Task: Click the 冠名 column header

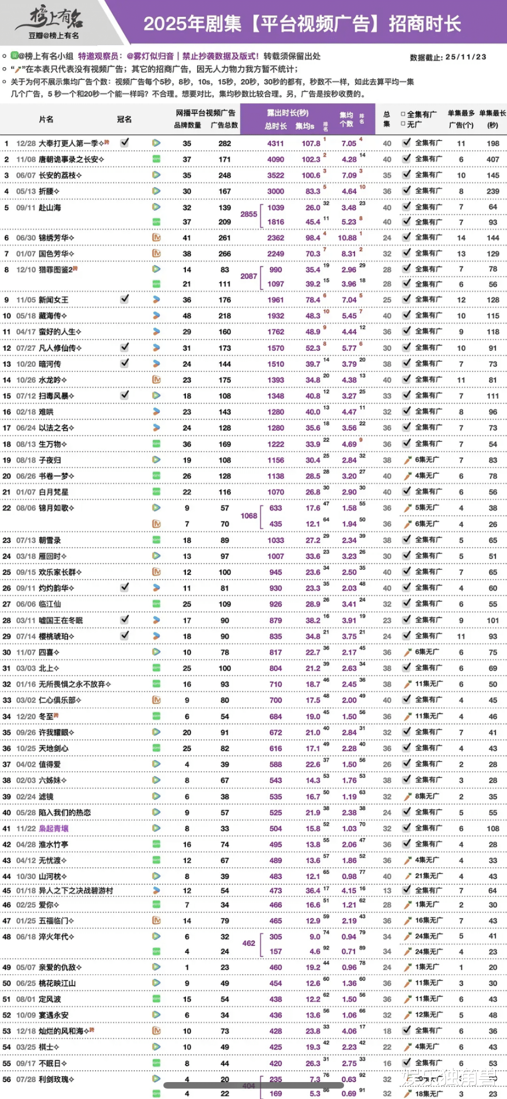Action: tap(124, 119)
